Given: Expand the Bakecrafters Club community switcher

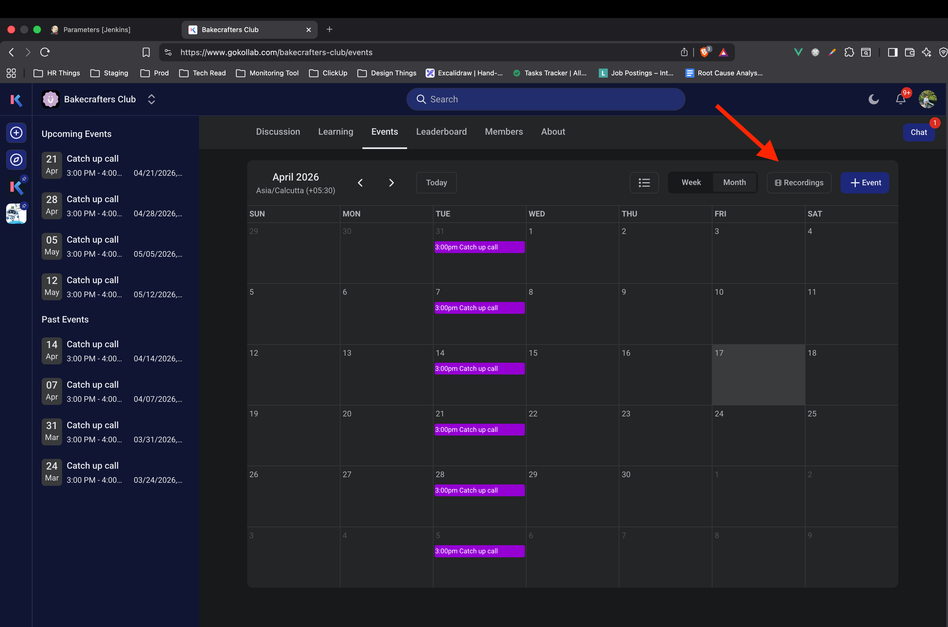Looking at the screenshot, I should pyautogui.click(x=151, y=99).
